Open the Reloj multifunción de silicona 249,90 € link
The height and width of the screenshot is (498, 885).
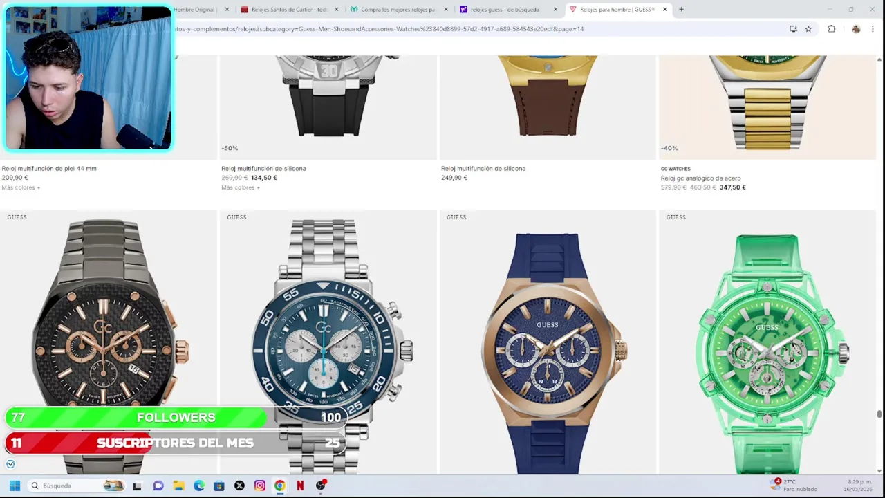point(483,168)
